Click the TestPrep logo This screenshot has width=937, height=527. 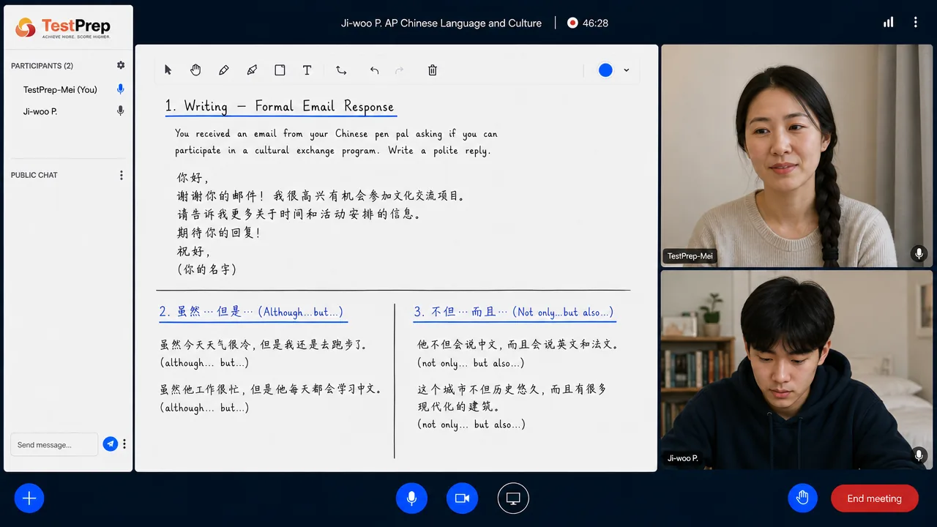(x=63, y=28)
